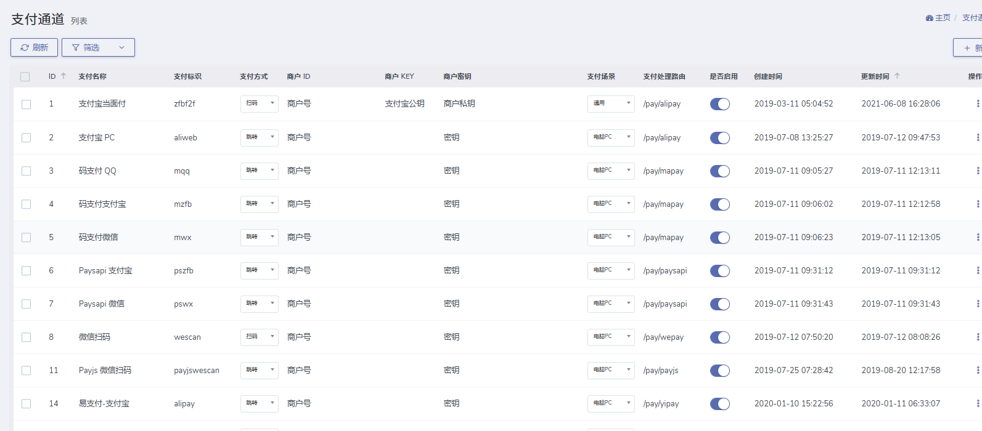The image size is (982, 431).
Task: Click the dashboard icon beside 主页 breadcrumb
Action: (x=929, y=18)
